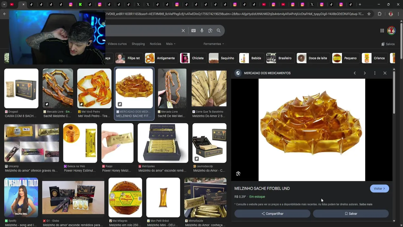Open a new browser tab with plus
The height and width of the screenshot is (227, 403).
tap(360, 4)
